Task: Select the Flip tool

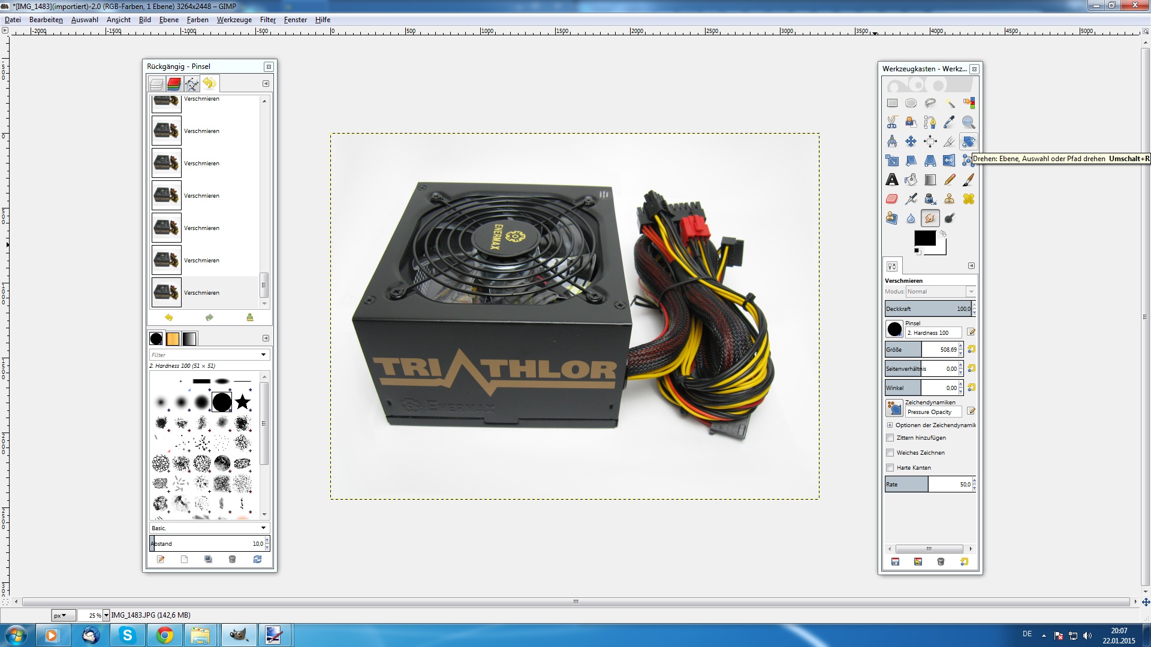Action: pos(950,161)
